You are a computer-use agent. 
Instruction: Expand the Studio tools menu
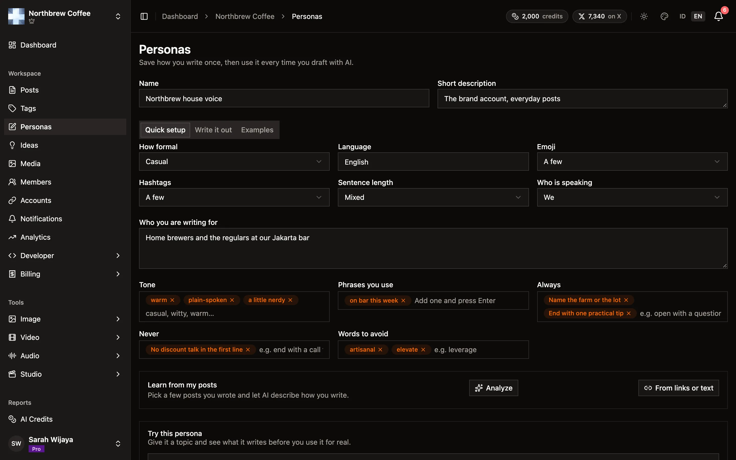[65, 374]
